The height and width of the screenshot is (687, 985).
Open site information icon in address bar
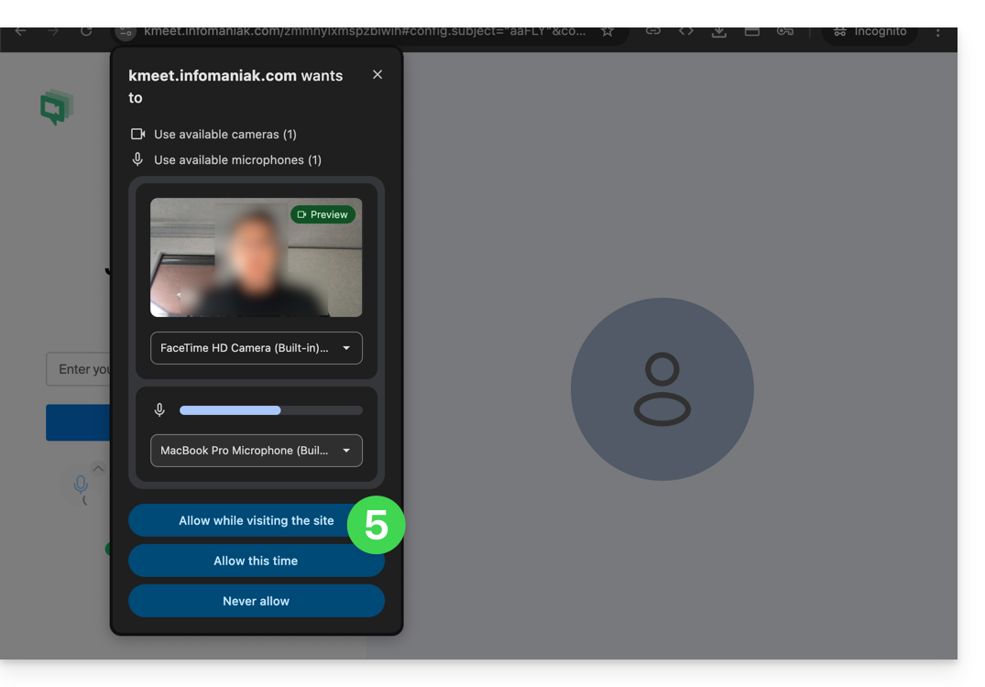[x=126, y=31]
